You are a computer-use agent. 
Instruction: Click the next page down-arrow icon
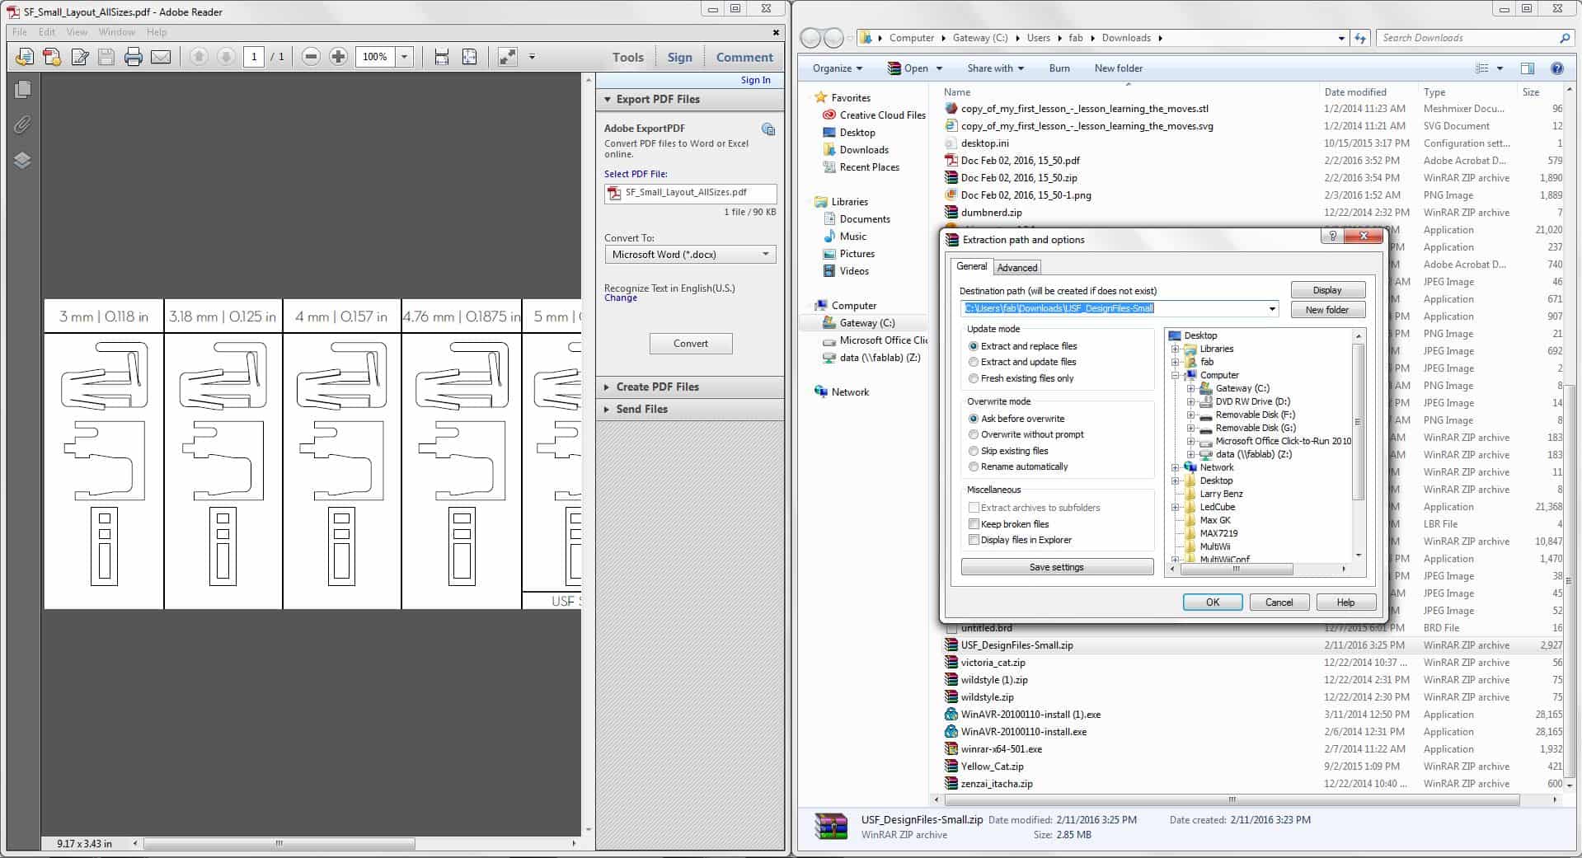(226, 57)
